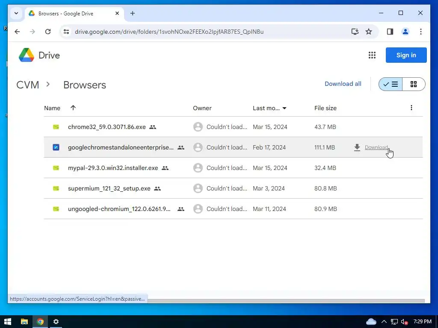Click shared icon beside mypal-29.3.0.win32.installer.exe
The width and height of the screenshot is (438, 328).
click(x=165, y=168)
